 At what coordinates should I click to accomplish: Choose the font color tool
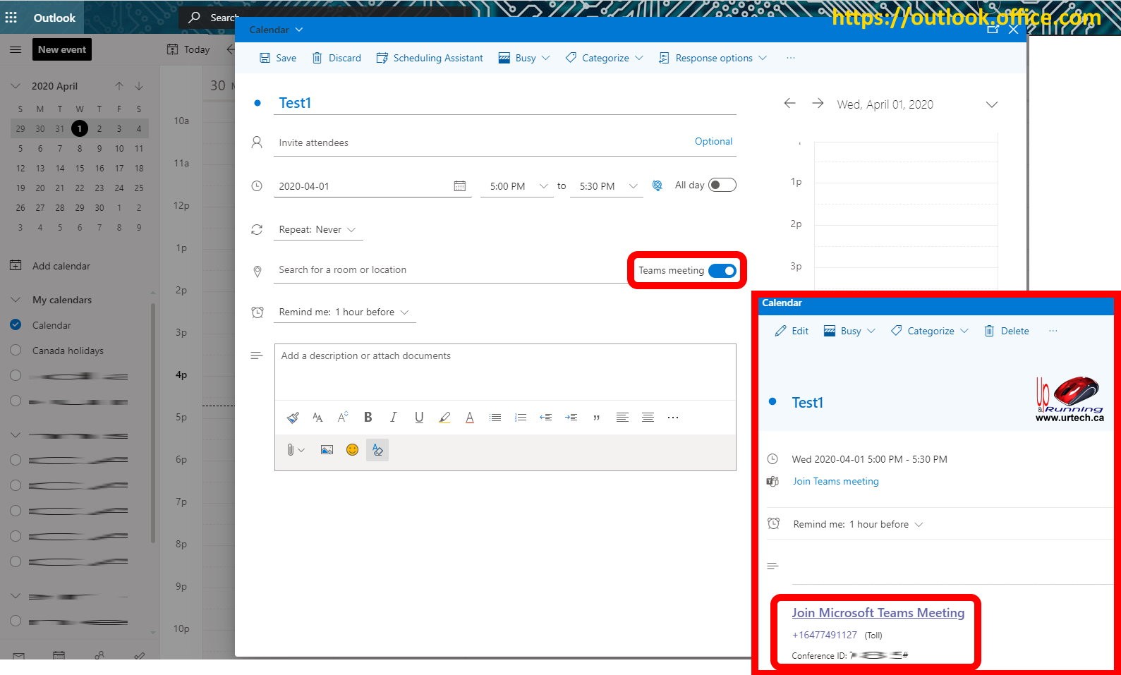click(x=470, y=418)
